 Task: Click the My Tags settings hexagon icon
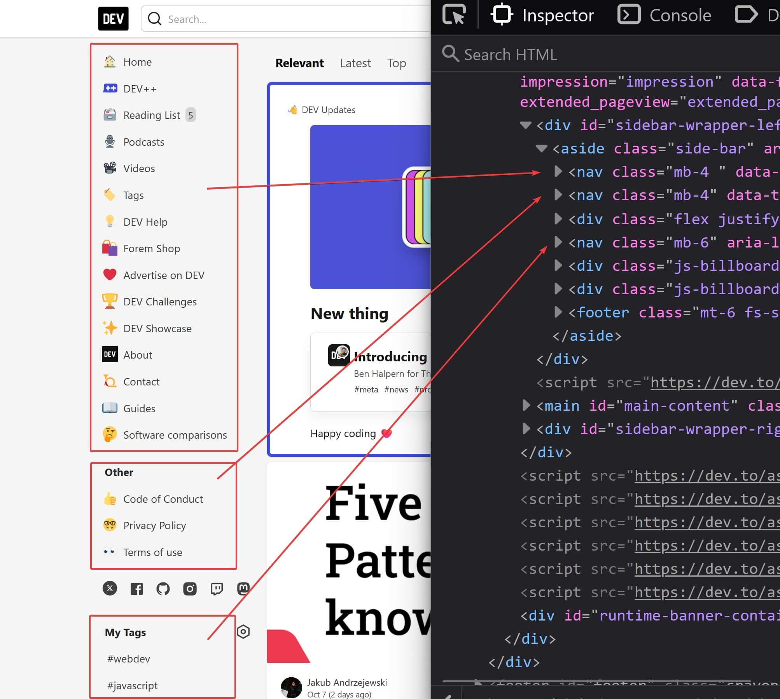[243, 632]
